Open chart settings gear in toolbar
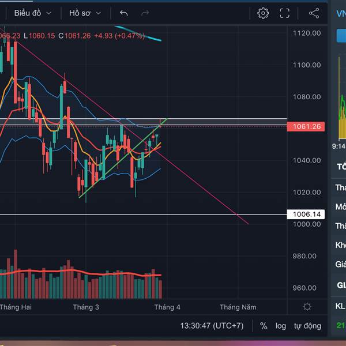This screenshot has height=346, width=346. pyautogui.click(x=263, y=13)
